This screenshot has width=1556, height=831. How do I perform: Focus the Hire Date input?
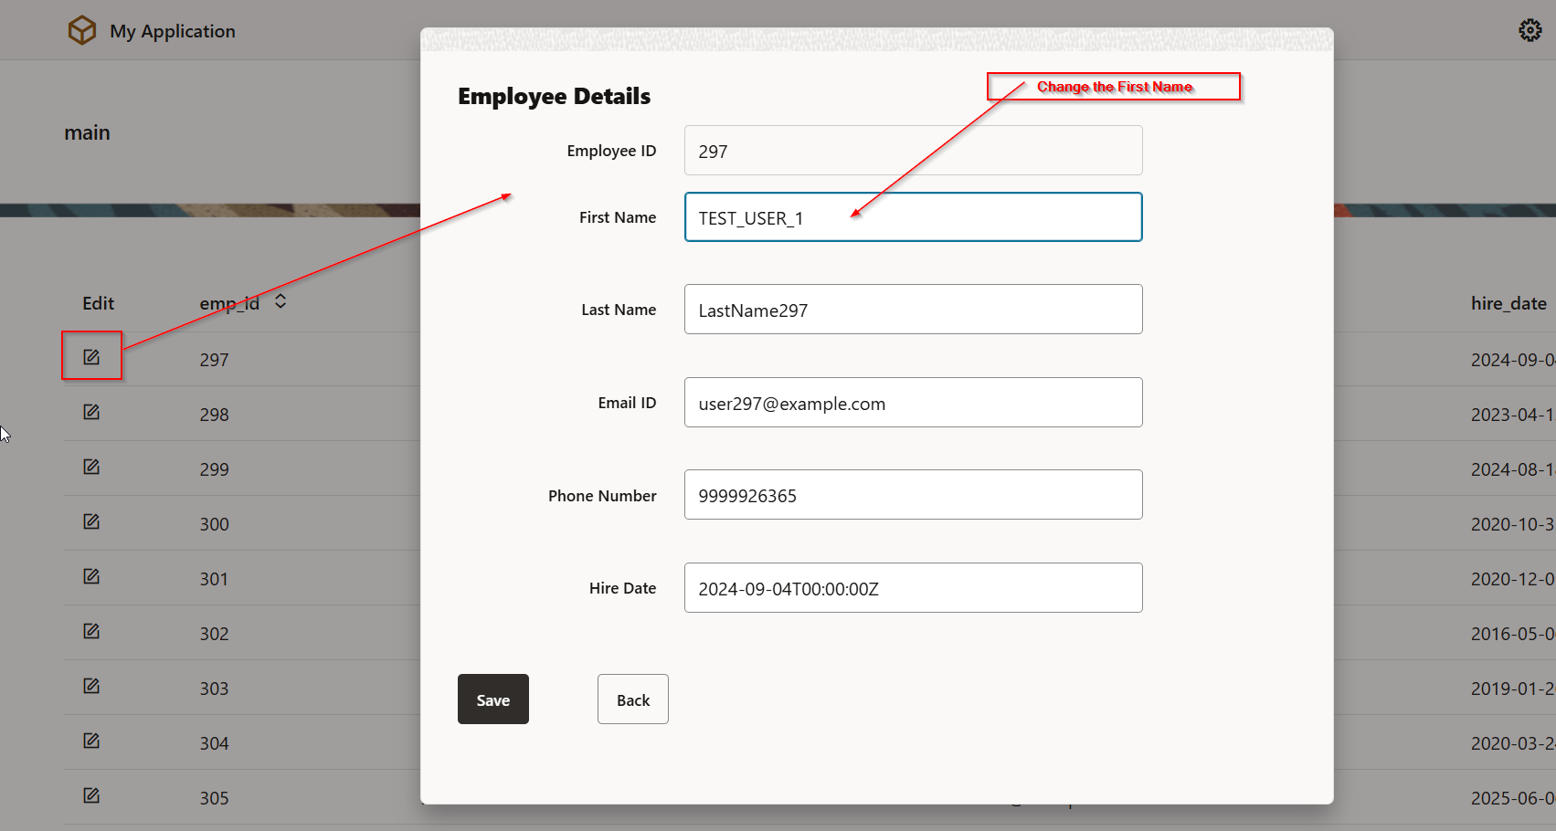click(913, 588)
